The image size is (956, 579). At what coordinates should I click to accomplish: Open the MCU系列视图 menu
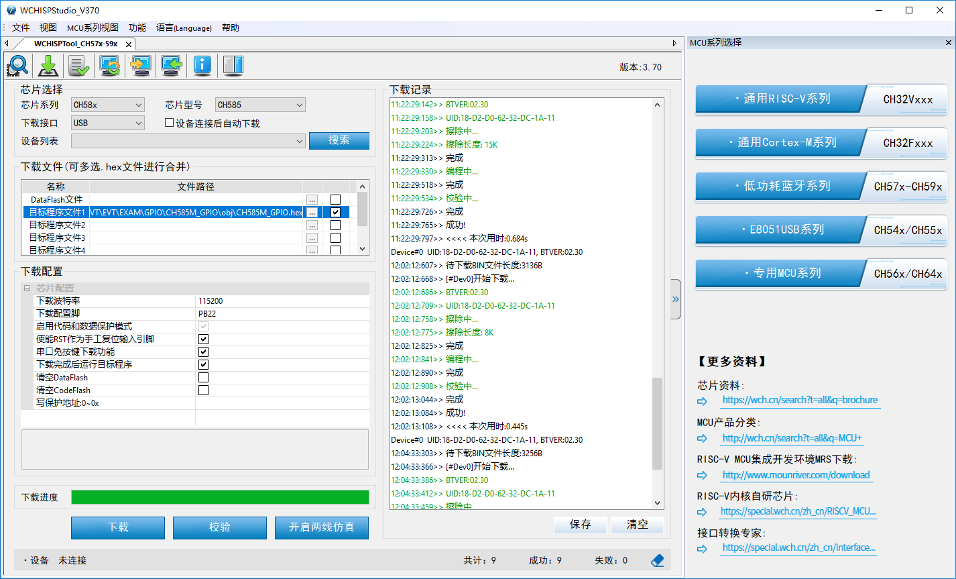pos(93,28)
